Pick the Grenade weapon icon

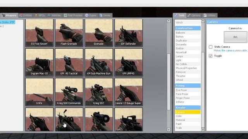tap(99, 33)
